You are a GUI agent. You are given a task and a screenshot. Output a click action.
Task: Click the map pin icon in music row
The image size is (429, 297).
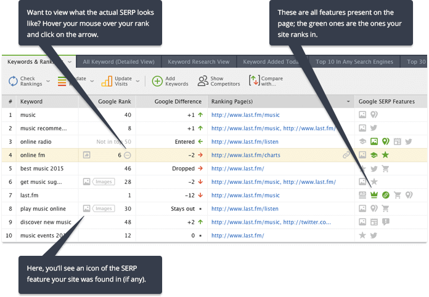(374, 114)
